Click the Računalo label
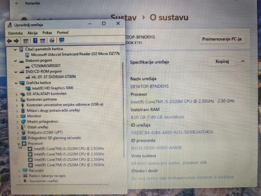The height and width of the screenshot is (196, 261). click(36, 170)
